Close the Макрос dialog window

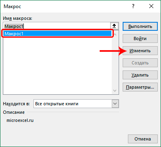pyautogui.click(x=151, y=6)
